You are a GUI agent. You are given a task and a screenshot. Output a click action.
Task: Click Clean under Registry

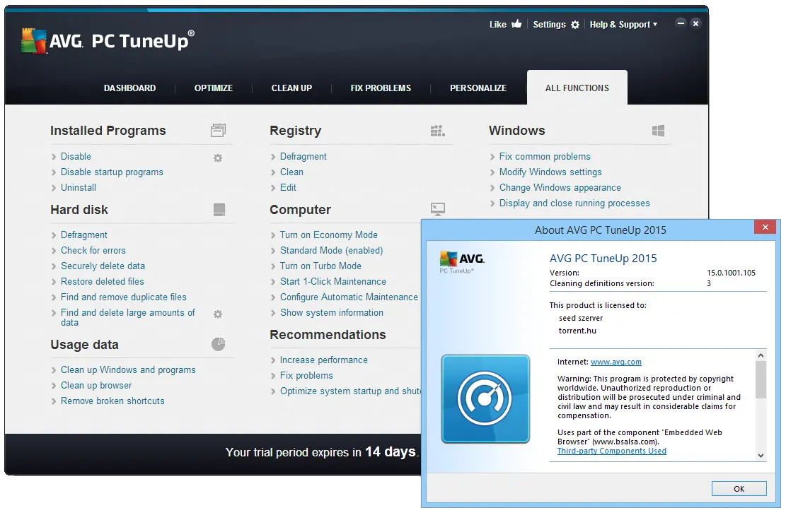291,172
